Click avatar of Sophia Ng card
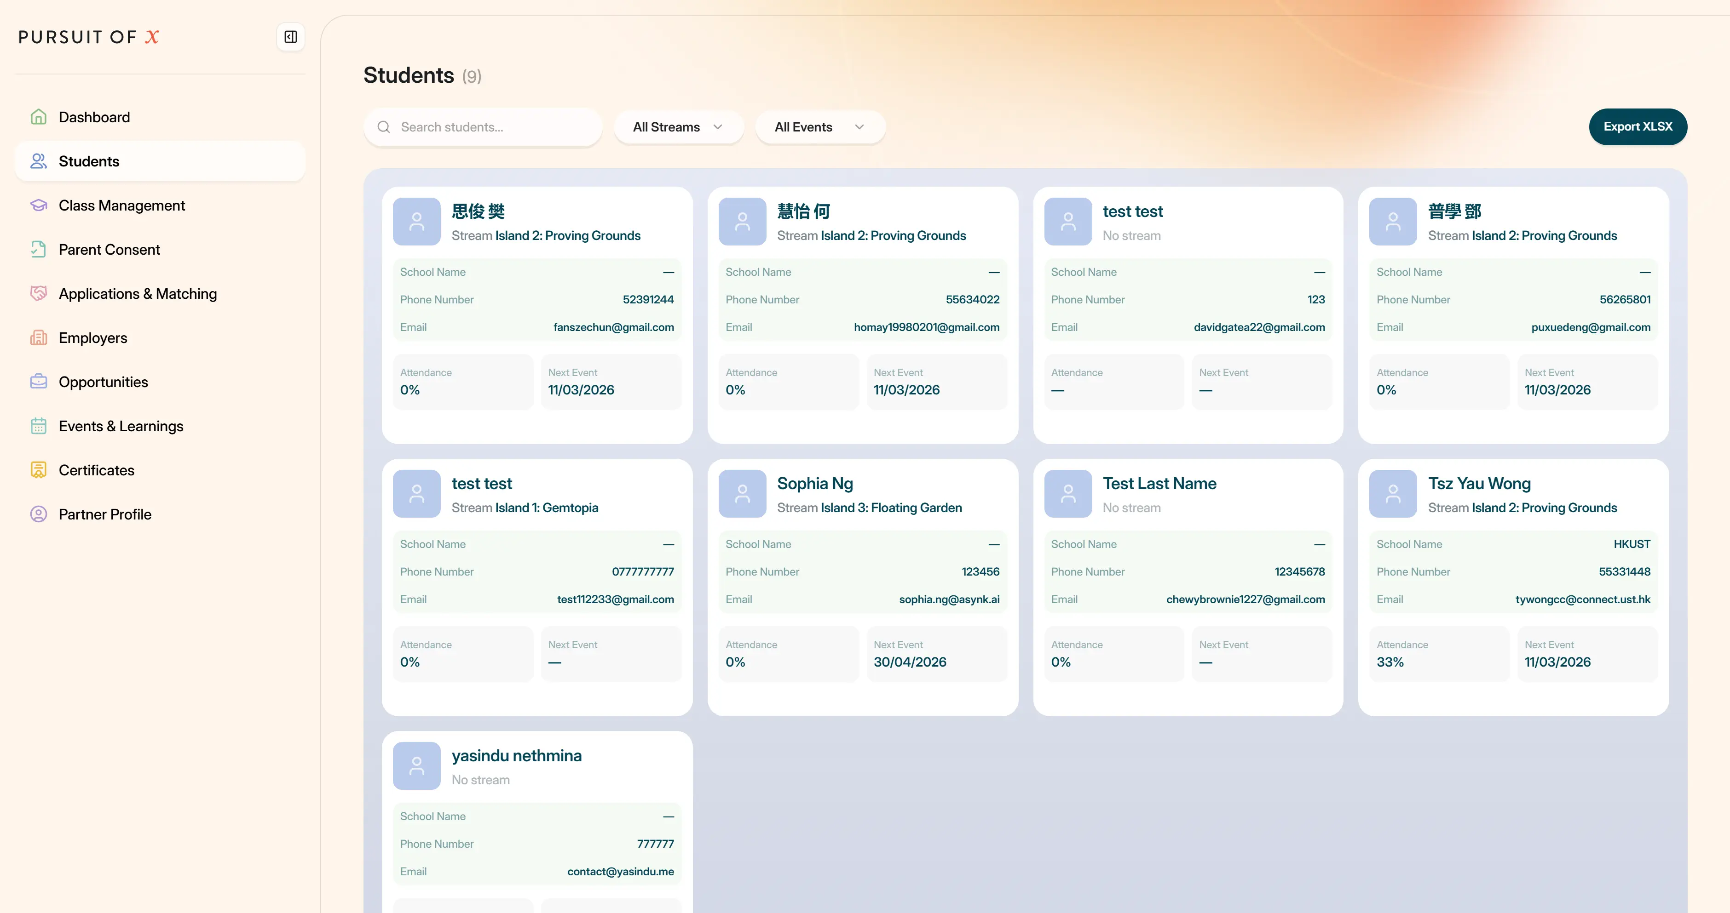Image resolution: width=1730 pixels, height=913 pixels. (x=742, y=494)
